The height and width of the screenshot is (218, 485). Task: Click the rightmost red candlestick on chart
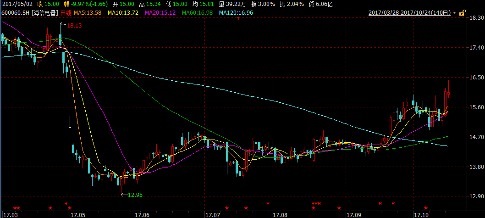point(448,93)
